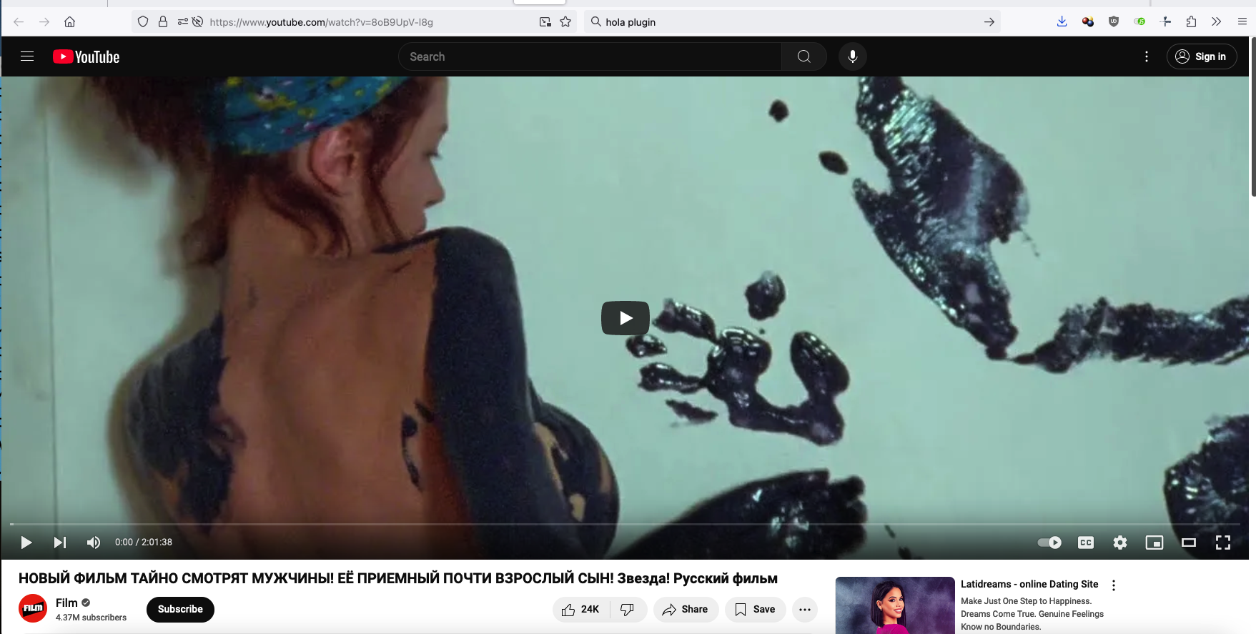The image size is (1256, 634).
Task: Open the Latidreams - online Dating Site link
Action: (x=1029, y=584)
